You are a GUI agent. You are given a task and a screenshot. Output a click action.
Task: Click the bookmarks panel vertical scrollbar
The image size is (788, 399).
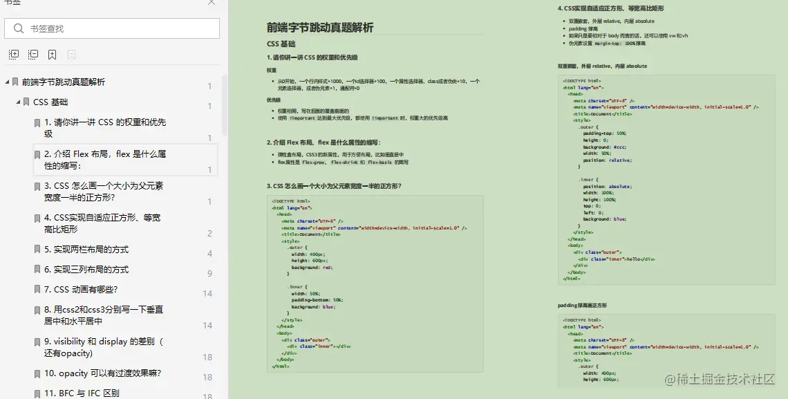pos(225,104)
